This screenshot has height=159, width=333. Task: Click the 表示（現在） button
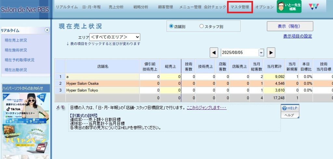(290, 26)
